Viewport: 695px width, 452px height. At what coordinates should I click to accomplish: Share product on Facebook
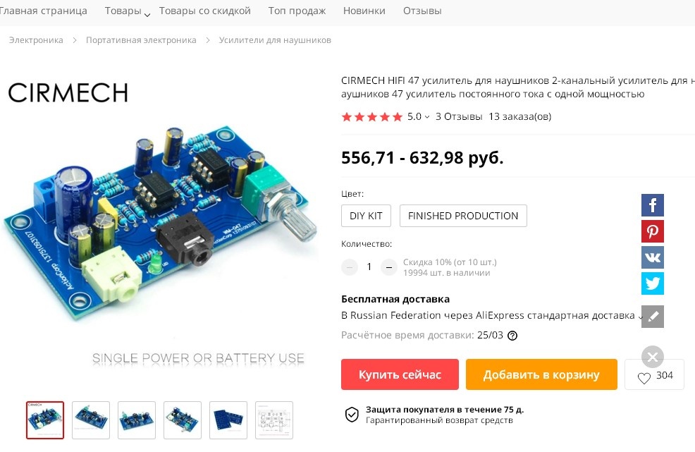[x=653, y=205]
